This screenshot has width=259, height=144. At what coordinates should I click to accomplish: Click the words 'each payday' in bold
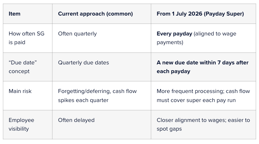click(173, 71)
